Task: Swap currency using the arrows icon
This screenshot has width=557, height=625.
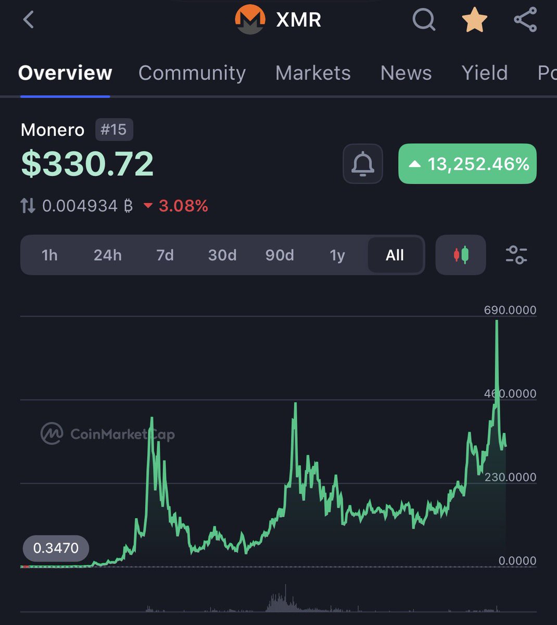Action: 28,206
